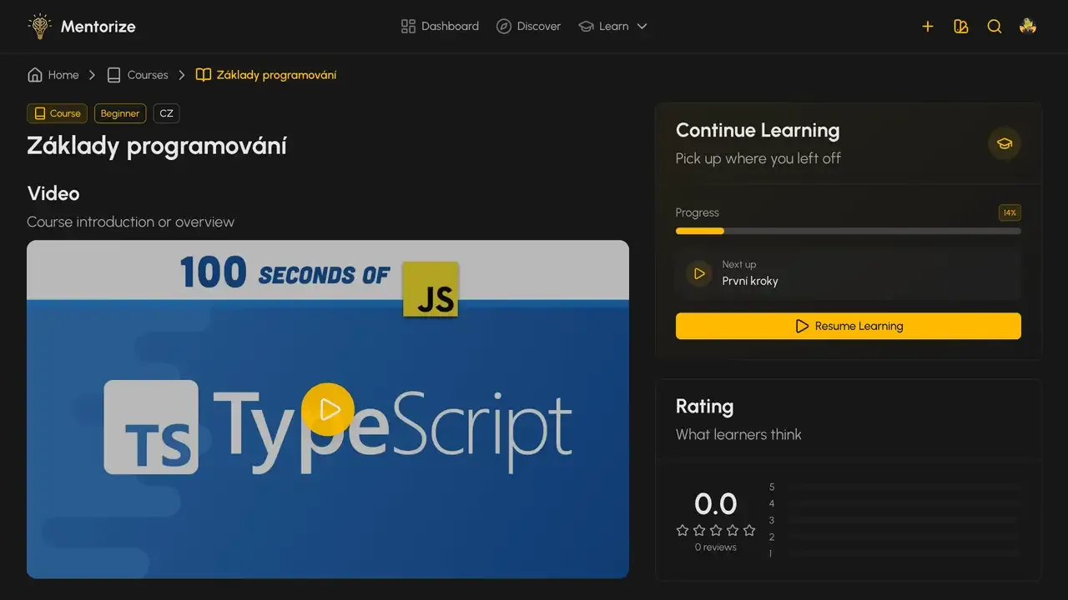Click the 5-star rating bar
The image size is (1068, 600).
tap(904, 487)
